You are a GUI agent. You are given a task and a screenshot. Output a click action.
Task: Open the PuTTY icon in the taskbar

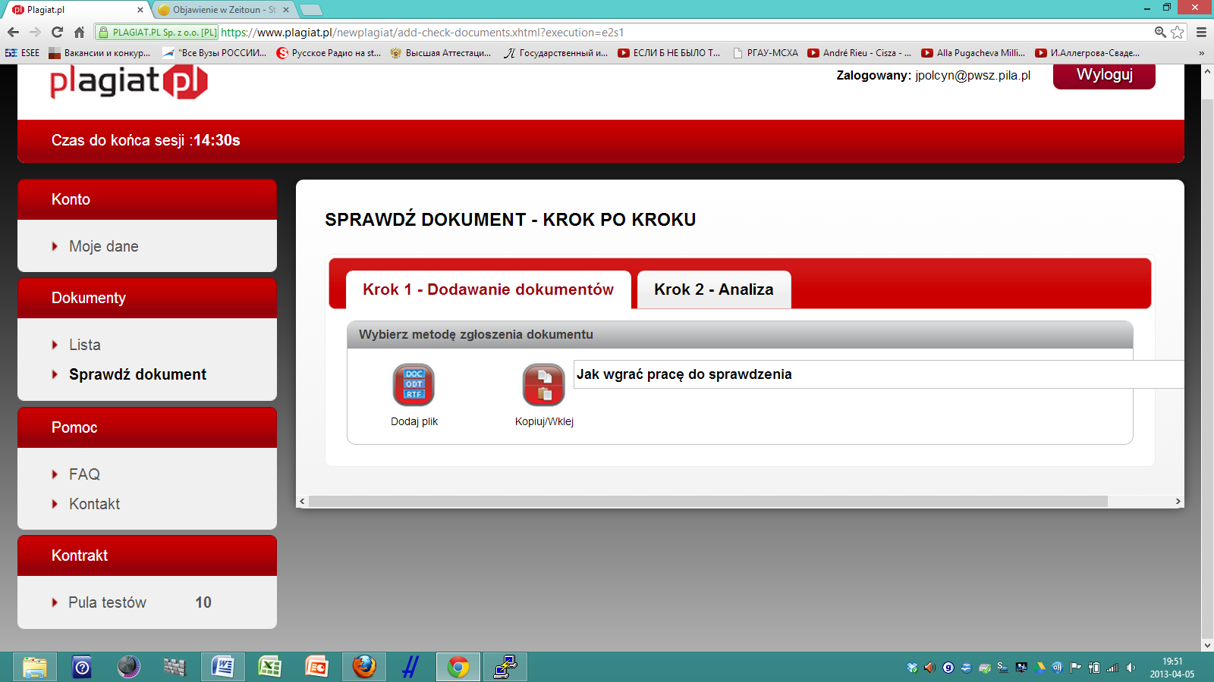(505, 667)
